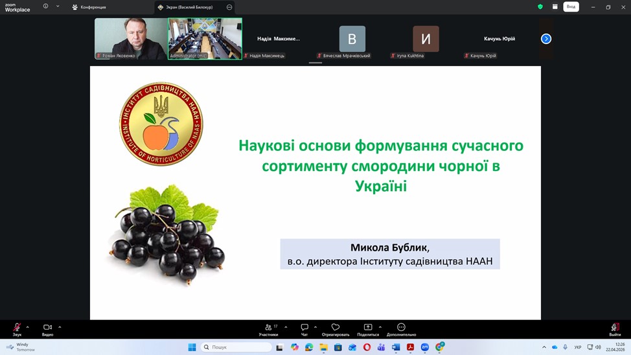
Task: Click the Отреагировать reactions heart icon
Action: coord(335,328)
